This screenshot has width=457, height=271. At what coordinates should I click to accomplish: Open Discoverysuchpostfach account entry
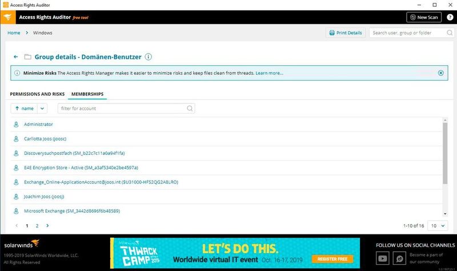[74, 153]
